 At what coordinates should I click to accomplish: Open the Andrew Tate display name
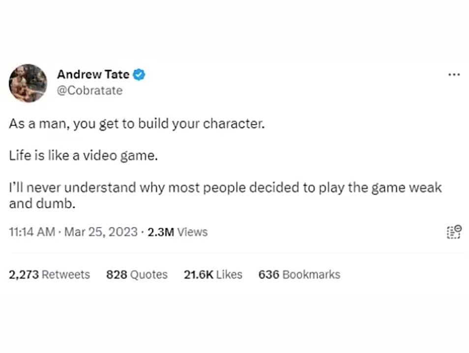point(93,75)
